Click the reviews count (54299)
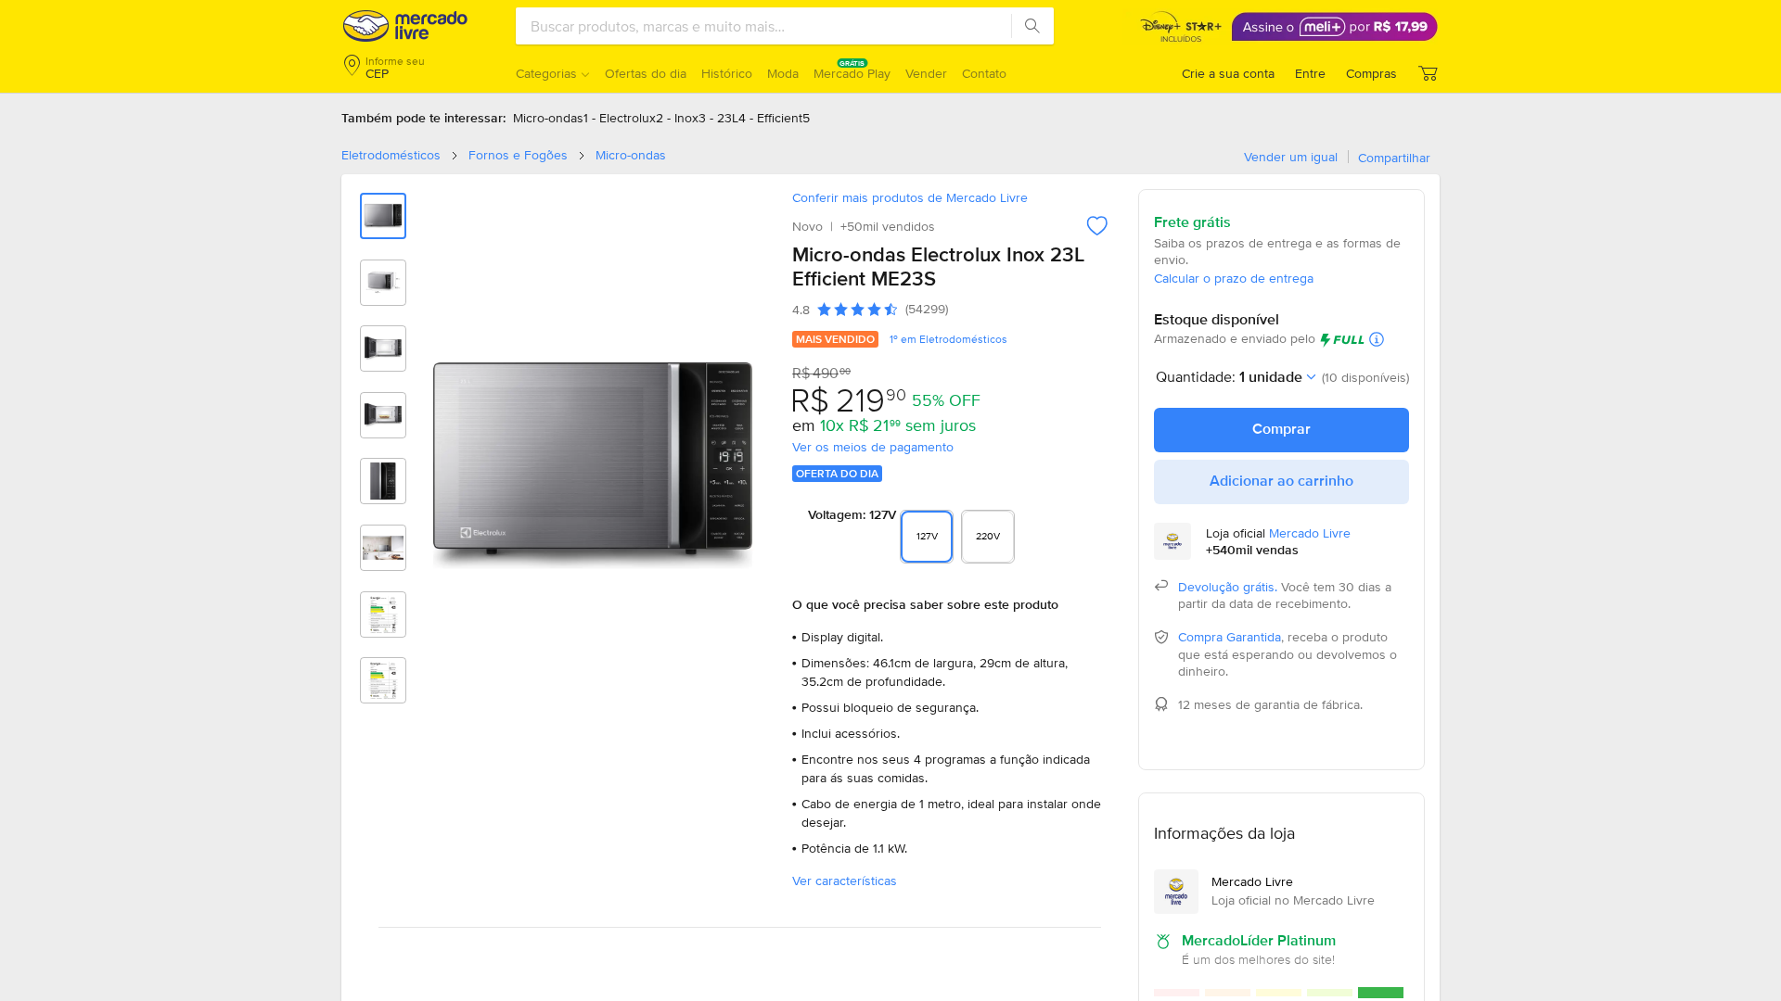Image resolution: width=1781 pixels, height=1001 pixels. click(926, 310)
